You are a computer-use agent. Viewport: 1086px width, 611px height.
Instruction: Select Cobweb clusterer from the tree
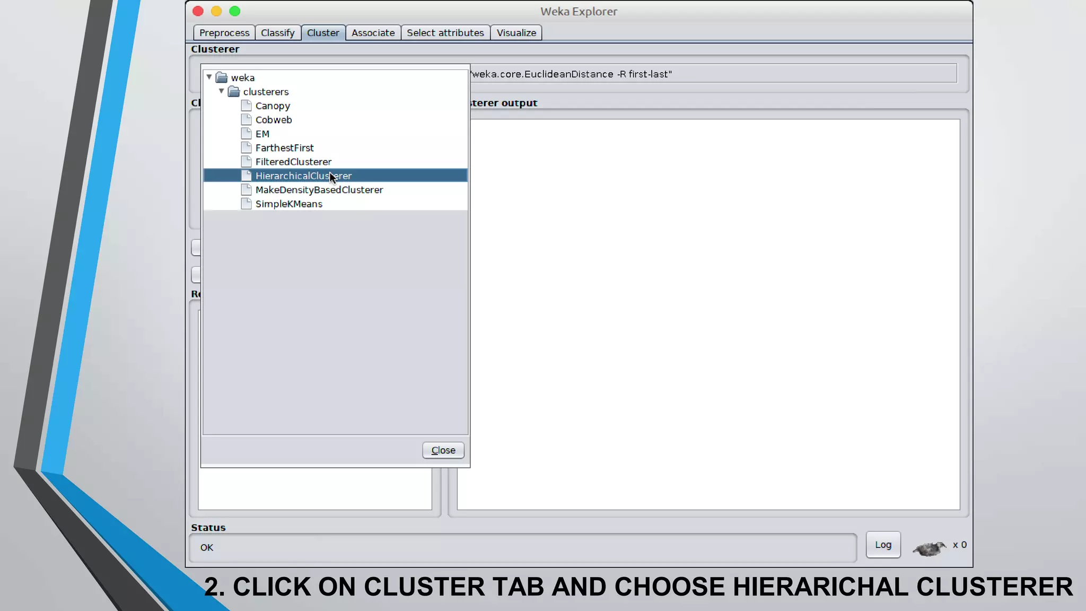pyautogui.click(x=274, y=120)
